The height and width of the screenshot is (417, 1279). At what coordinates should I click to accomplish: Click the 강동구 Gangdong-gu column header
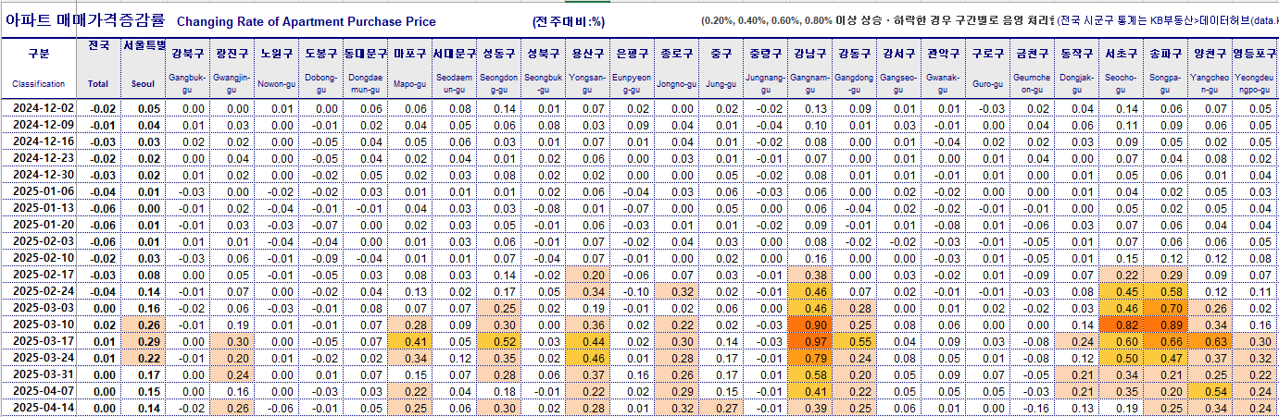point(854,67)
